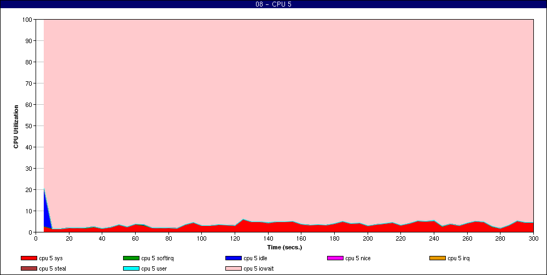Click the x-axis tick label 300
This screenshot has width=547, height=275.
click(533, 238)
